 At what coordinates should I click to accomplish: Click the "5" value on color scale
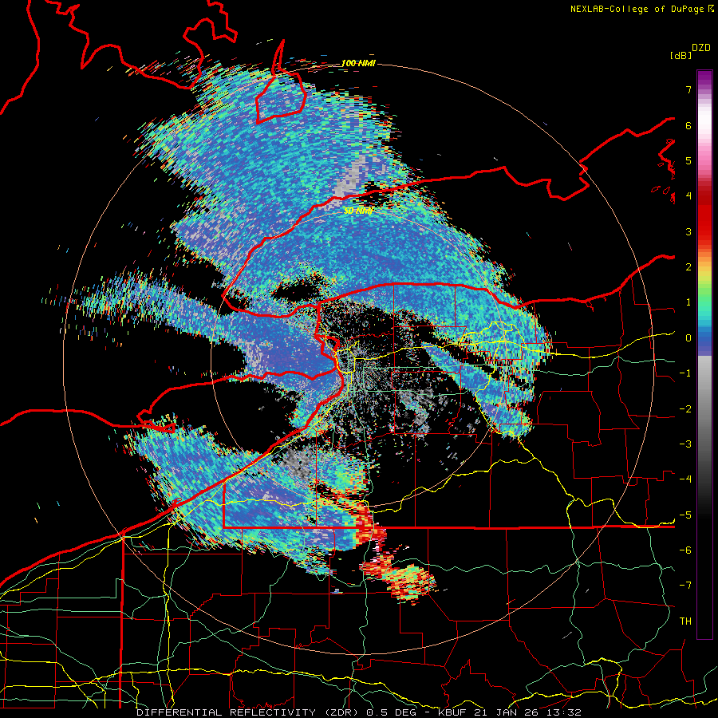pyautogui.click(x=688, y=160)
